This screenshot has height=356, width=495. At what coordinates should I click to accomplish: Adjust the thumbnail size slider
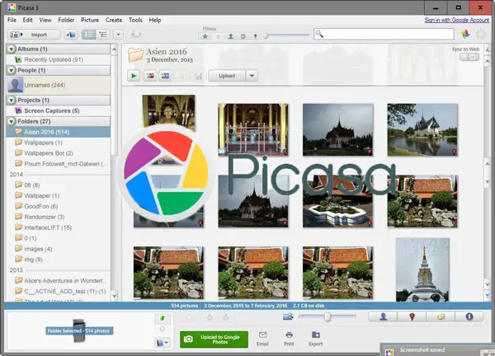[328, 316]
